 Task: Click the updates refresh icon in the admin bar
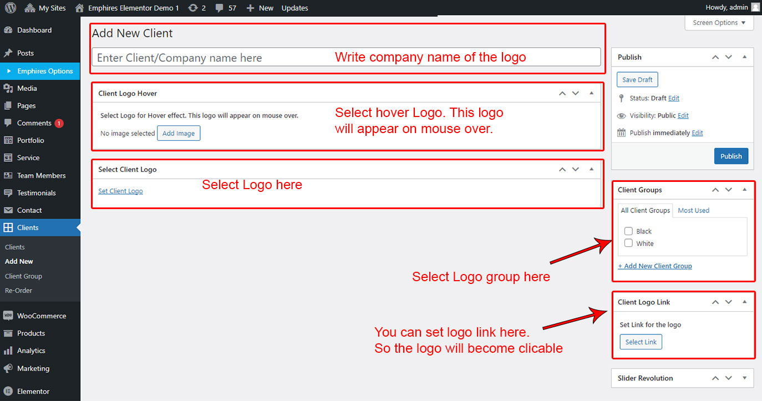(193, 8)
